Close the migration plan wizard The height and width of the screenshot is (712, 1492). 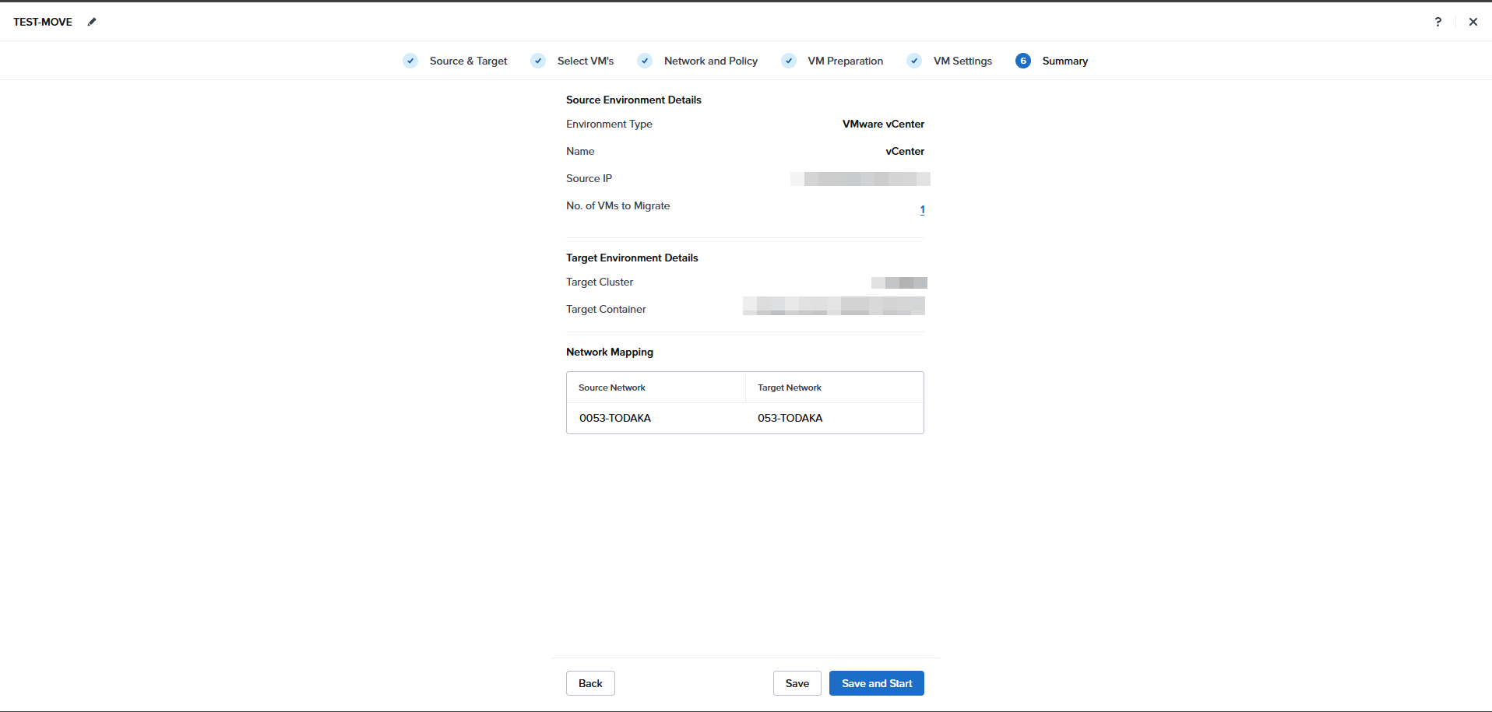point(1473,22)
